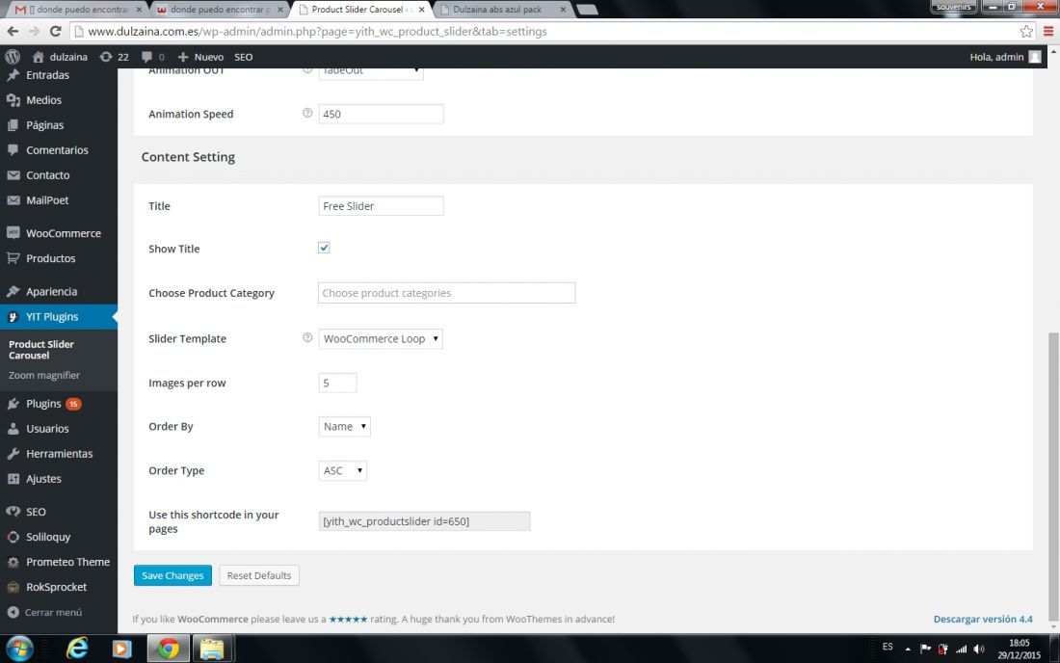Open the Prometeo Theme sidebar item
This screenshot has width=1060, height=663.
point(59,562)
